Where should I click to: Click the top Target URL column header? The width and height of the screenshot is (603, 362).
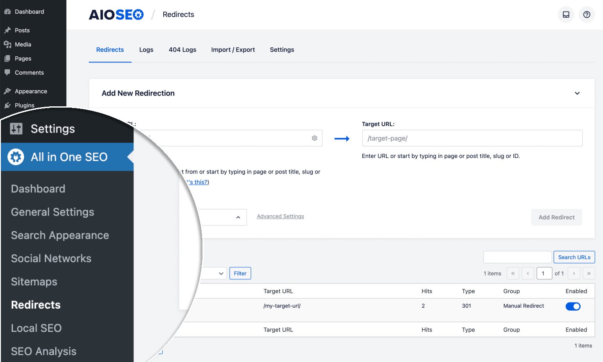coord(278,291)
